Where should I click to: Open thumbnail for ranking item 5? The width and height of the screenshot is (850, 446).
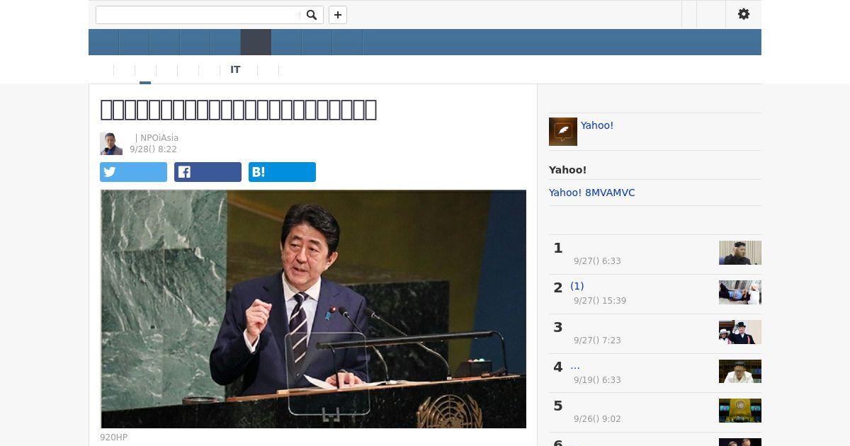tap(740, 411)
